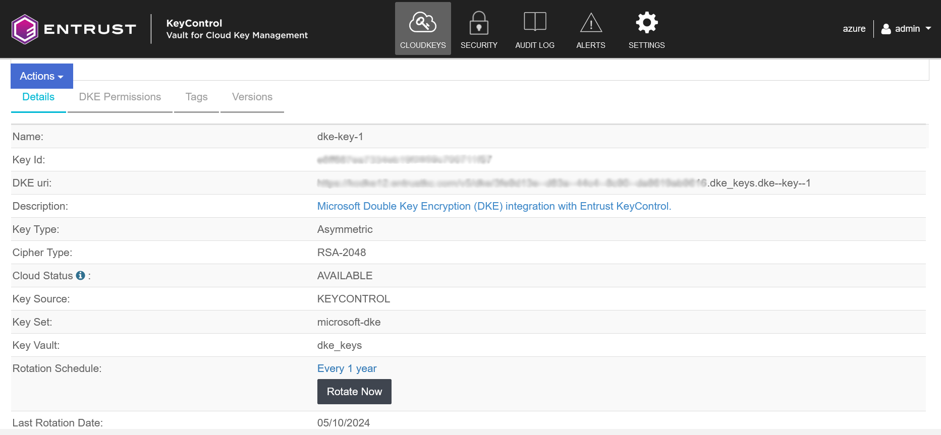Select the dke-key-1 name value
Screen dimensions: 941x435
(340, 137)
